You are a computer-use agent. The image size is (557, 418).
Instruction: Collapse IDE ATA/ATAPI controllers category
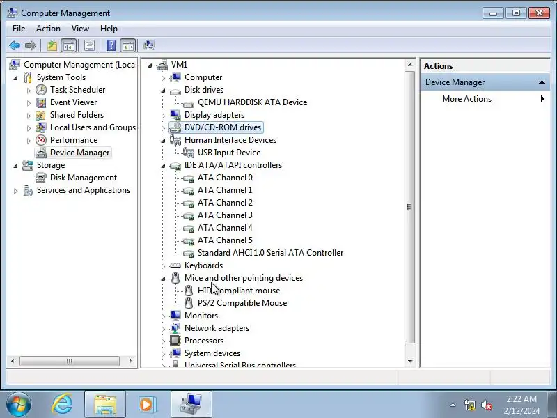point(163,166)
